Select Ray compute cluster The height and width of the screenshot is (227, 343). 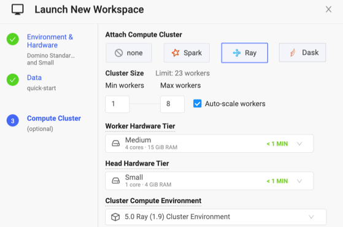tap(244, 53)
